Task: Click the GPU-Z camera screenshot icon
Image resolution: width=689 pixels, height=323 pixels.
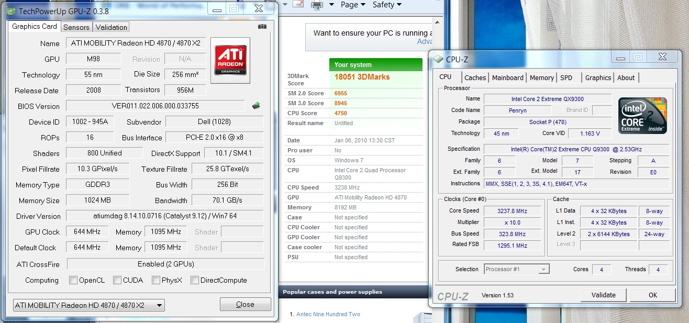Action: pos(262,27)
